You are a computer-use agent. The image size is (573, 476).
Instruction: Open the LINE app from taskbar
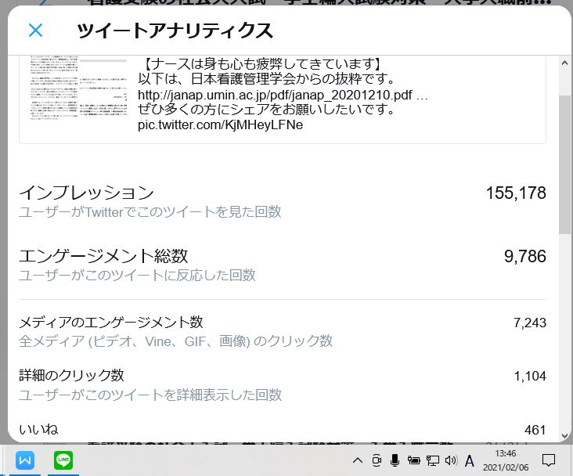click(x=63, y=460)
